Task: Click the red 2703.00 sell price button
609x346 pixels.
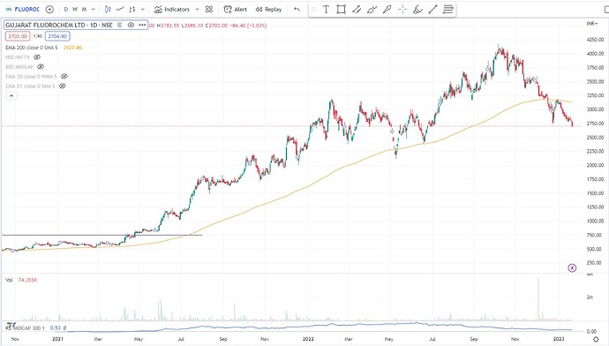Action: point(18,36)
